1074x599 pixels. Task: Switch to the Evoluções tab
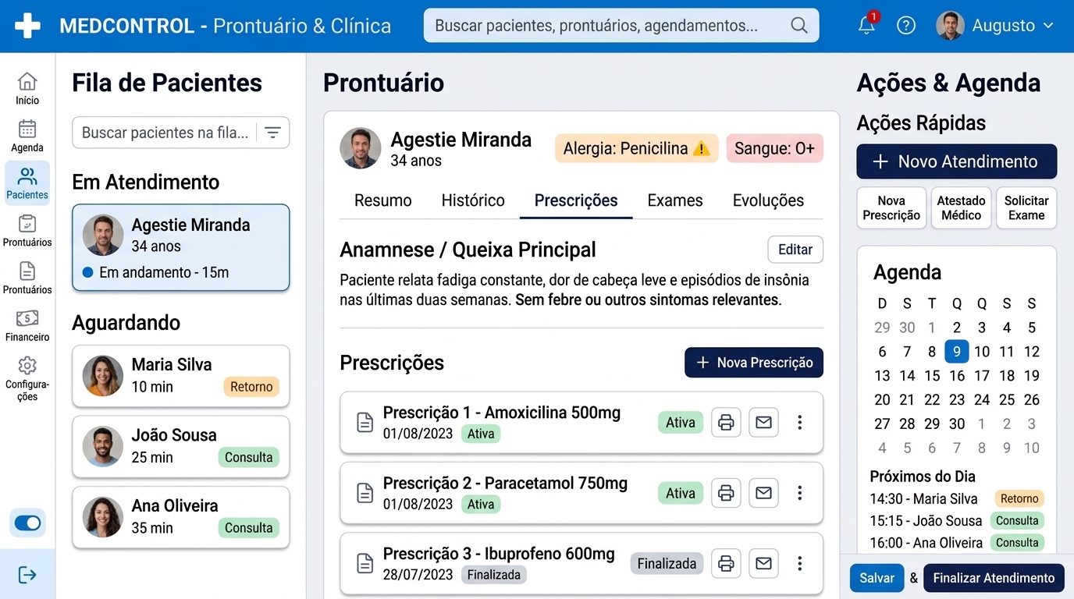pyautogui.click(x=768, y=200)
